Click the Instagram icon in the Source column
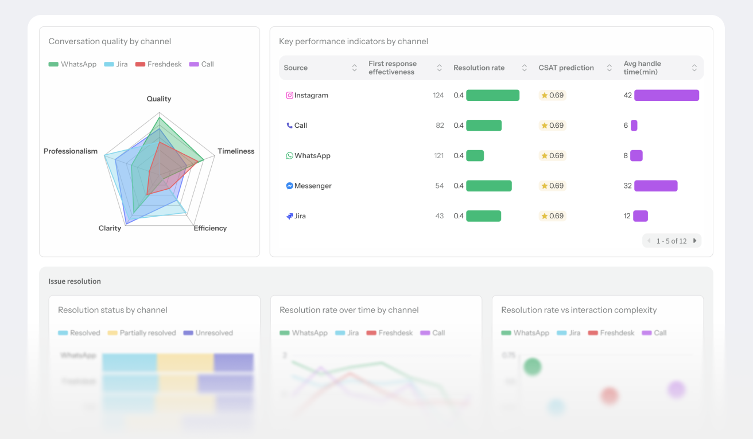 290,96
